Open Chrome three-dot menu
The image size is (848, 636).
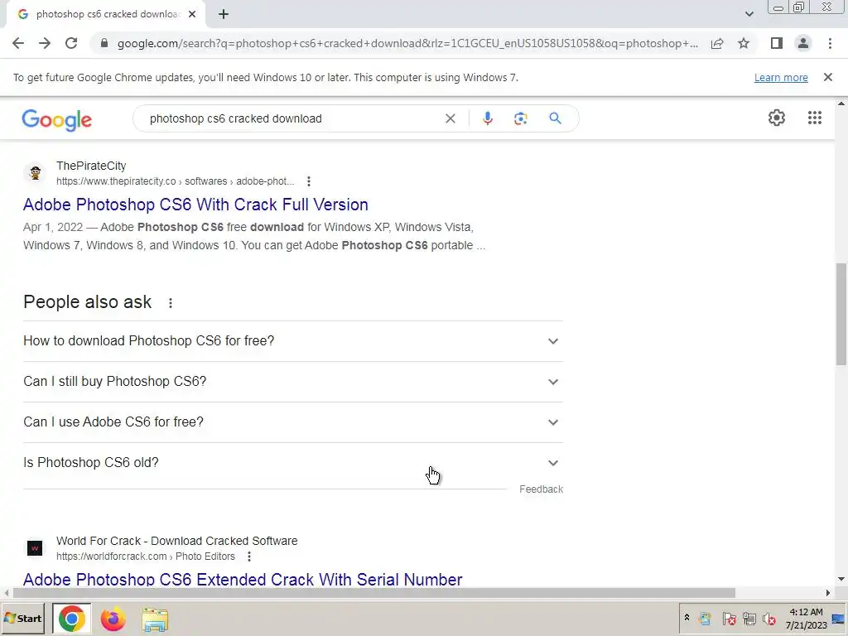point(830,43)
